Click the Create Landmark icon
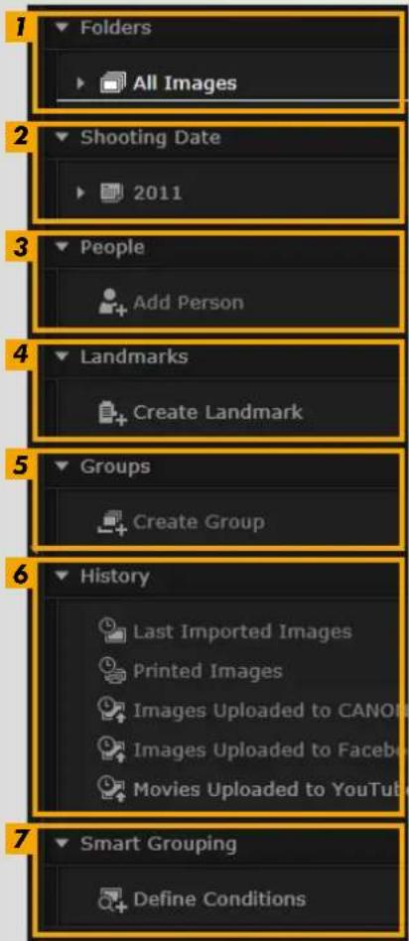Image resolution: width=409 pixels, height=941 pixels. coord(112,414)
